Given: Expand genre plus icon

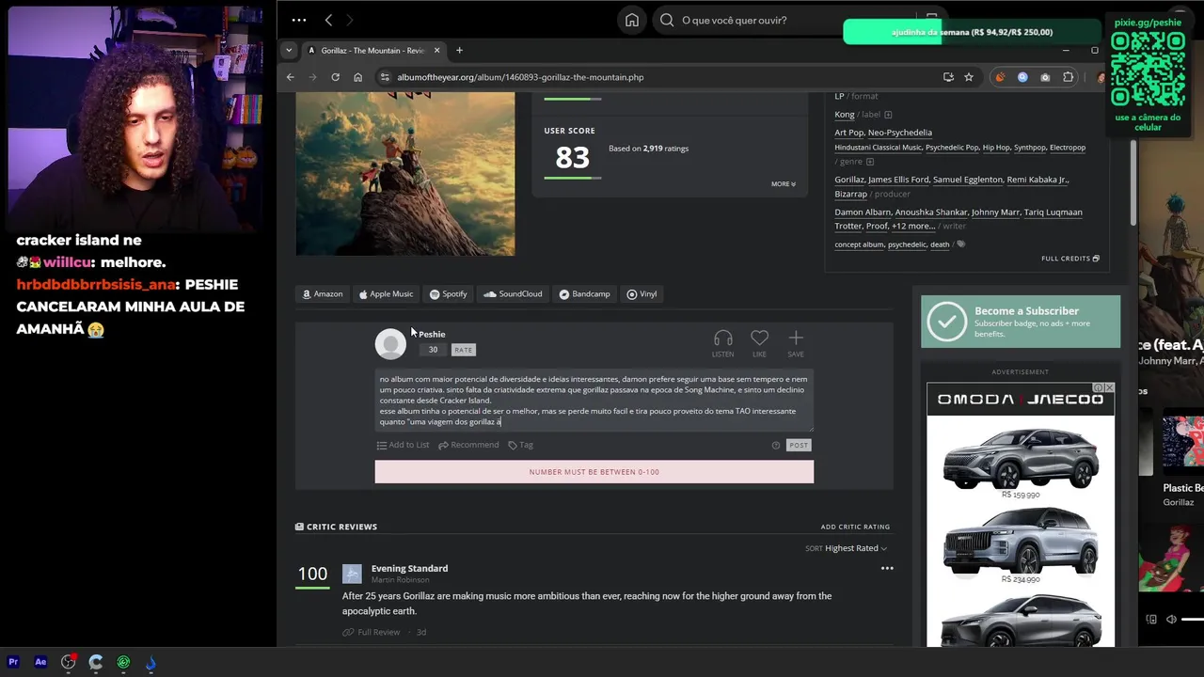Looking at the screenshot, I should (869, 162).
